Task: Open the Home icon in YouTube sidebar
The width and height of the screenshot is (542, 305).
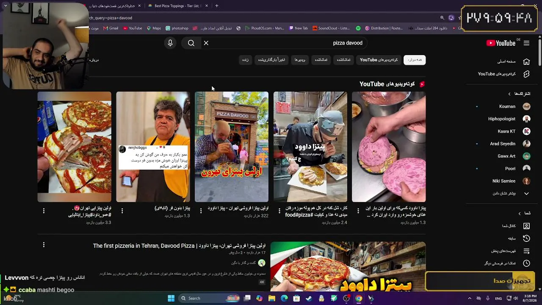Action: point(526,61)
